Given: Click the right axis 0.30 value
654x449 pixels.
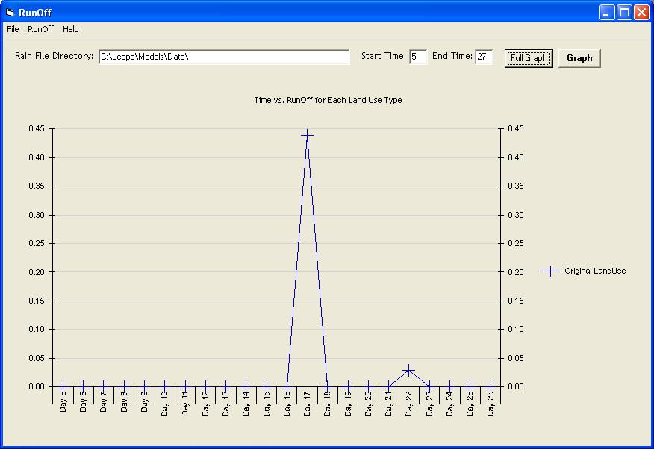Looking at the screenshot, I should pos(516,215).
